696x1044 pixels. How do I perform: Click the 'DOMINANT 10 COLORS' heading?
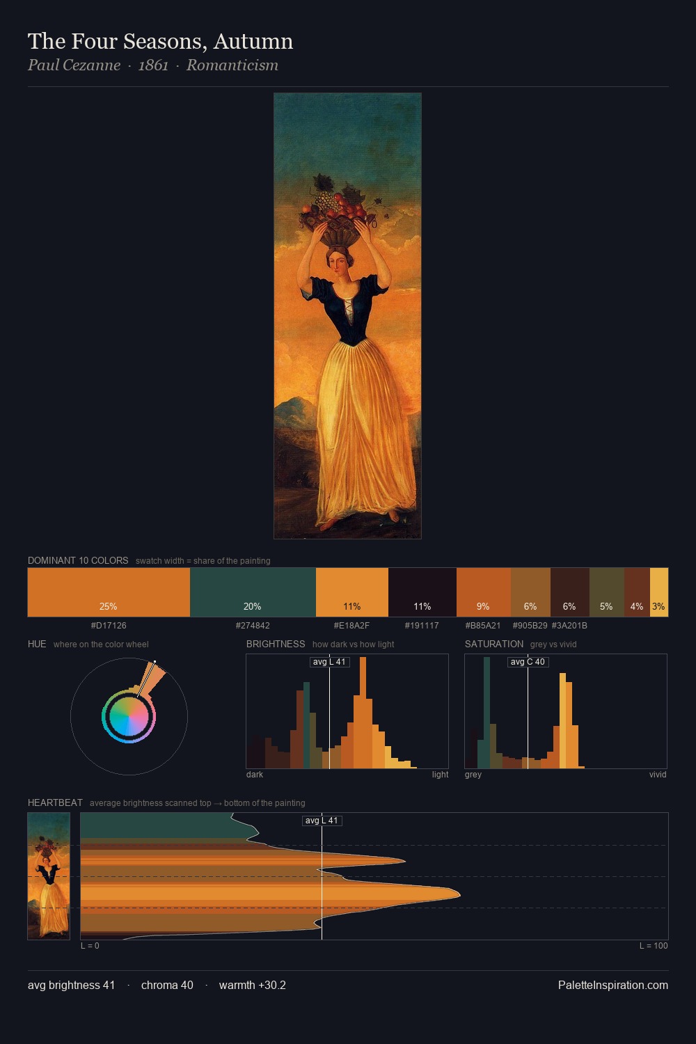click(x=78, y=560)
